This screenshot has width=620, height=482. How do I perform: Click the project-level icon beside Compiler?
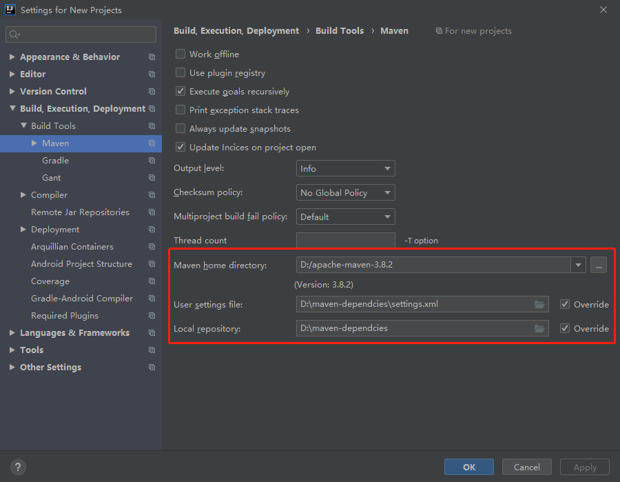[x=152, y=194]
